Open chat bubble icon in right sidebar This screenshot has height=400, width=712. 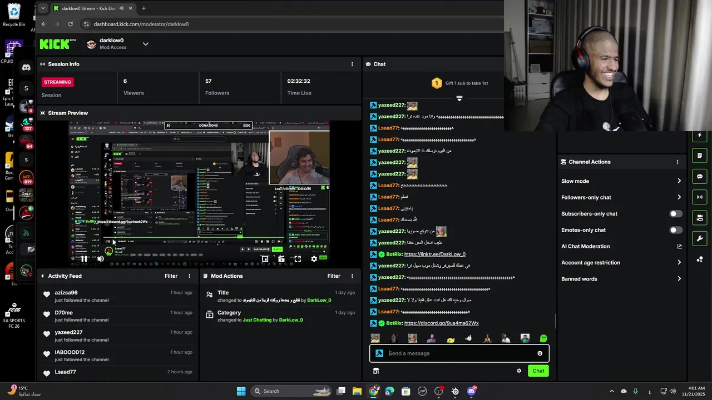pos(700,176)
